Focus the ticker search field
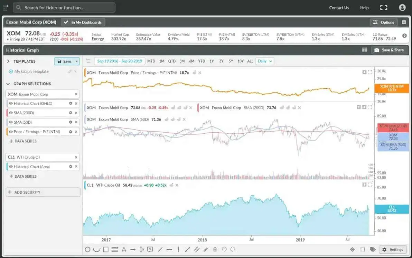This screenshot has height=258, width=412. tap(64, 8)
